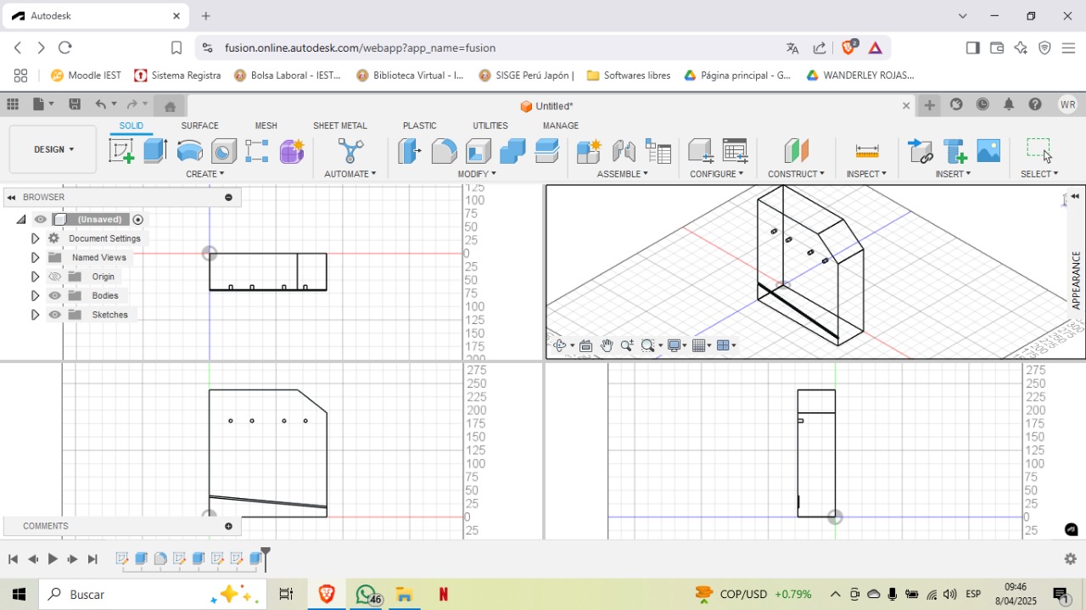The width and height of the screenshot is (1086, 610).
Task: Click the Save icon in the toolbar
Action: pos(75,104)
